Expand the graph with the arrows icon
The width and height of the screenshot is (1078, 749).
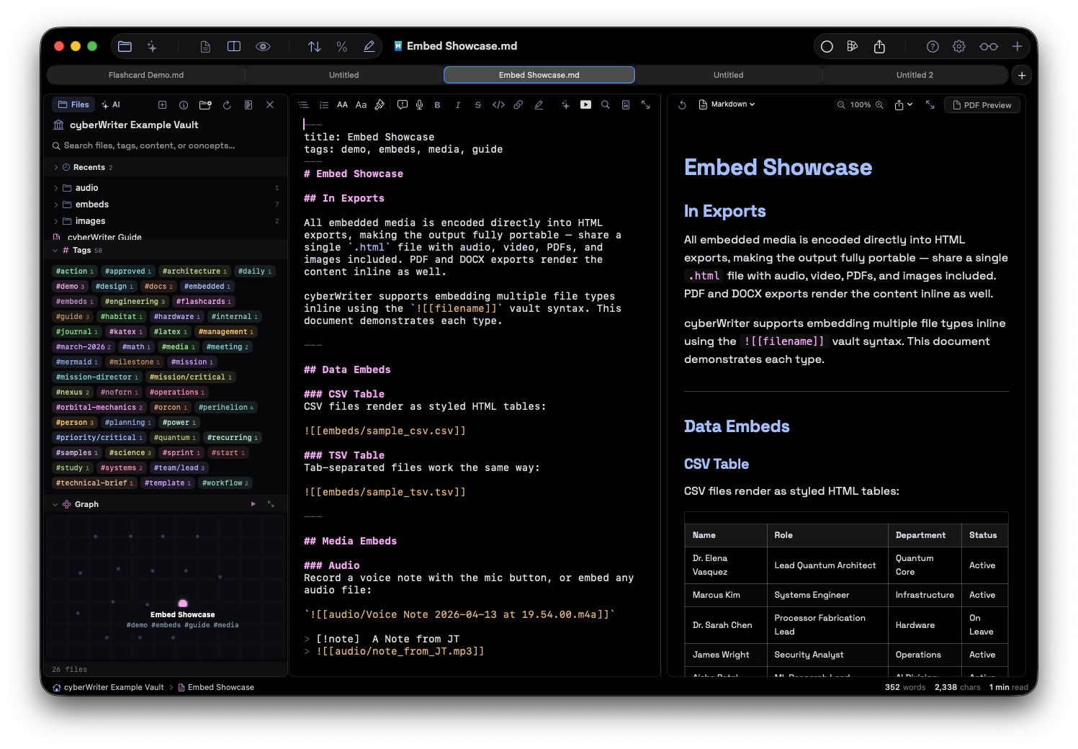coord(271,504)
